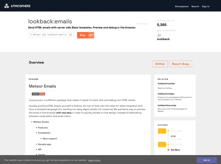Viewport: 221px width, 164px height.
Task: Star the lookback:emails package
Action: [83, 35]
